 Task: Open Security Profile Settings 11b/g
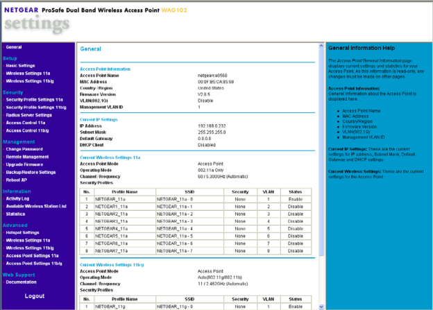click(x=36, y=107)
